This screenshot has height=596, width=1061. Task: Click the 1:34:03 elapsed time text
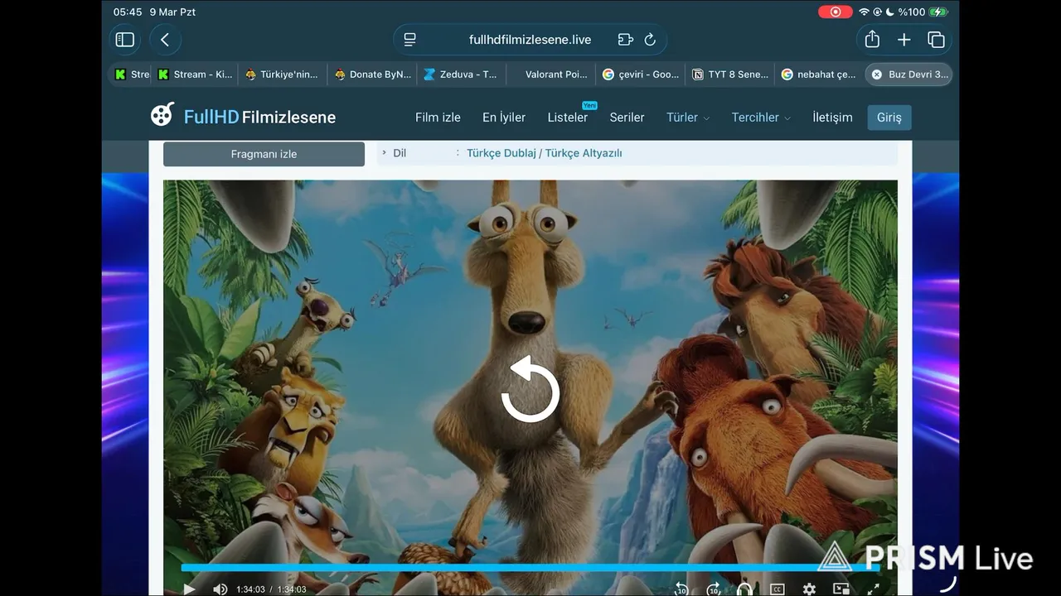click(x=250, y=589)
